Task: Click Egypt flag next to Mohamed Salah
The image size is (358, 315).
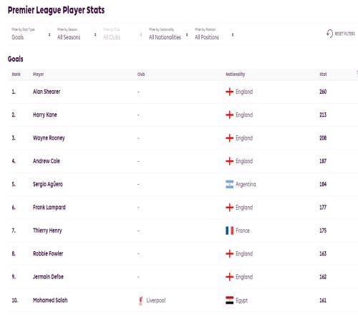Action: tap(230, 300)
